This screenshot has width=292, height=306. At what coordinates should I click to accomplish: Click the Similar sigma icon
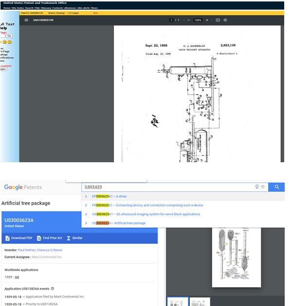pyautogui.click(x=69, y=238)
